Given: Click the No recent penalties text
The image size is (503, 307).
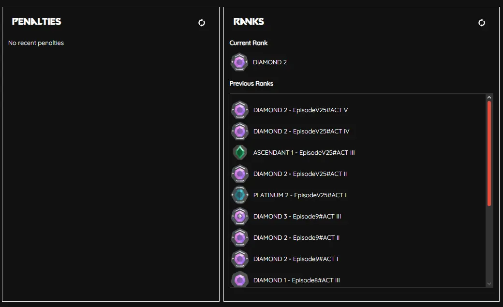Looking at the screenshot, I should [x=36, y=43].
